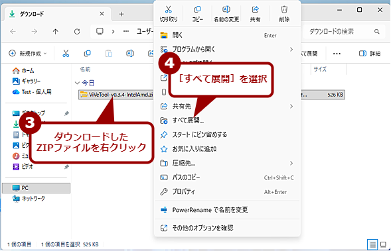Click the toolbar Rename icon
The width and height of the screenshot is (391, 251).
click(130, 54)
